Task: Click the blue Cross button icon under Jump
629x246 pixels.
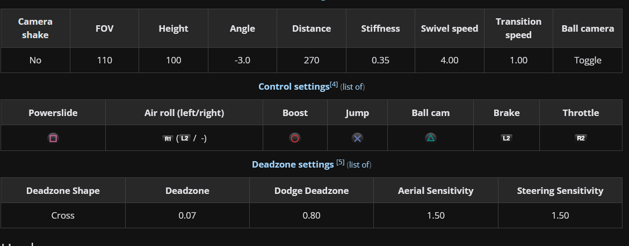Action: pyautogui.click(x=357, y=138)
